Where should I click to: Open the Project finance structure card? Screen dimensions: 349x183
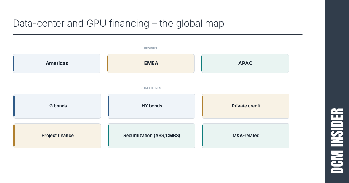[x=57, y=136]
